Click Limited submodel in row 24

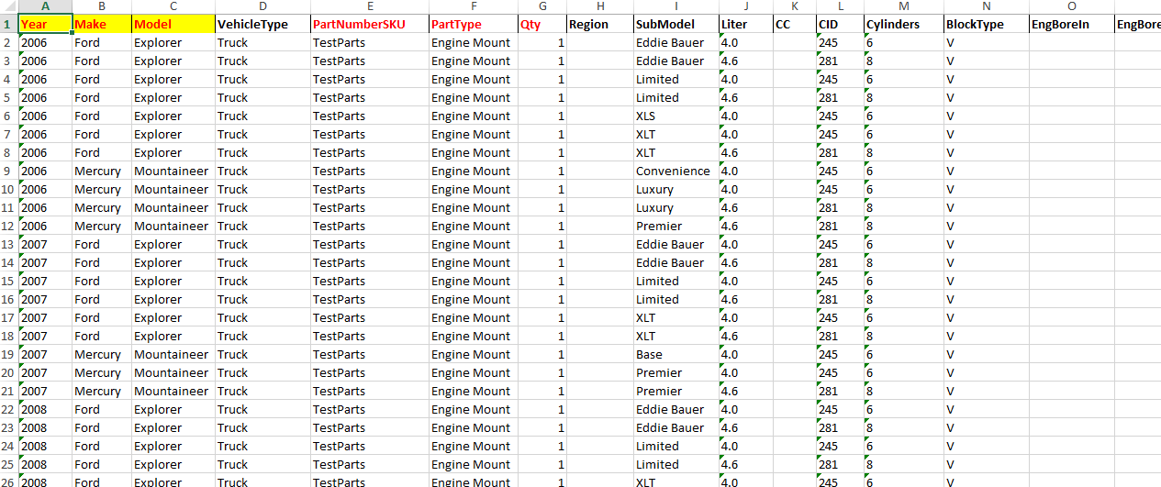click(676, 446)
